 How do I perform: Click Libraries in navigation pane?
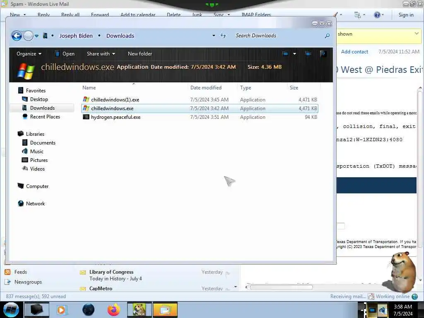pyautogui.click(x=35, y=134)
